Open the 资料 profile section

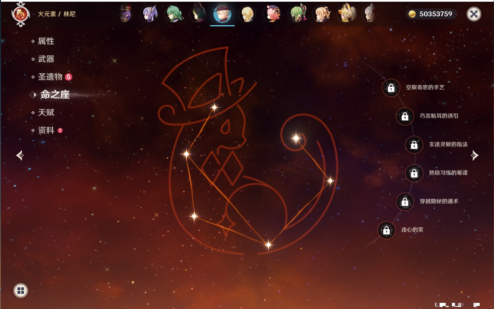46,130
